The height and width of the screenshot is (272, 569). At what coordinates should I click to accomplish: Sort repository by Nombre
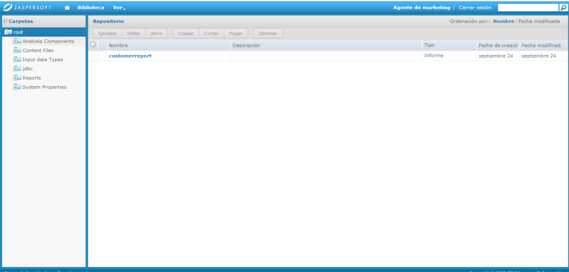(x=503, y=21)
